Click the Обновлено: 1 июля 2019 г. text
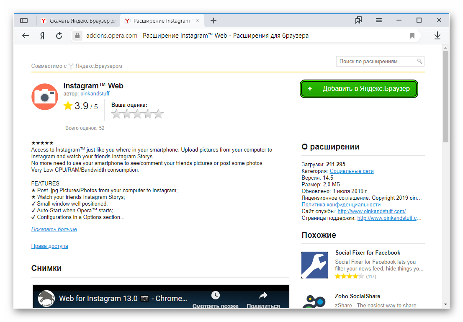 pos(334,191)
